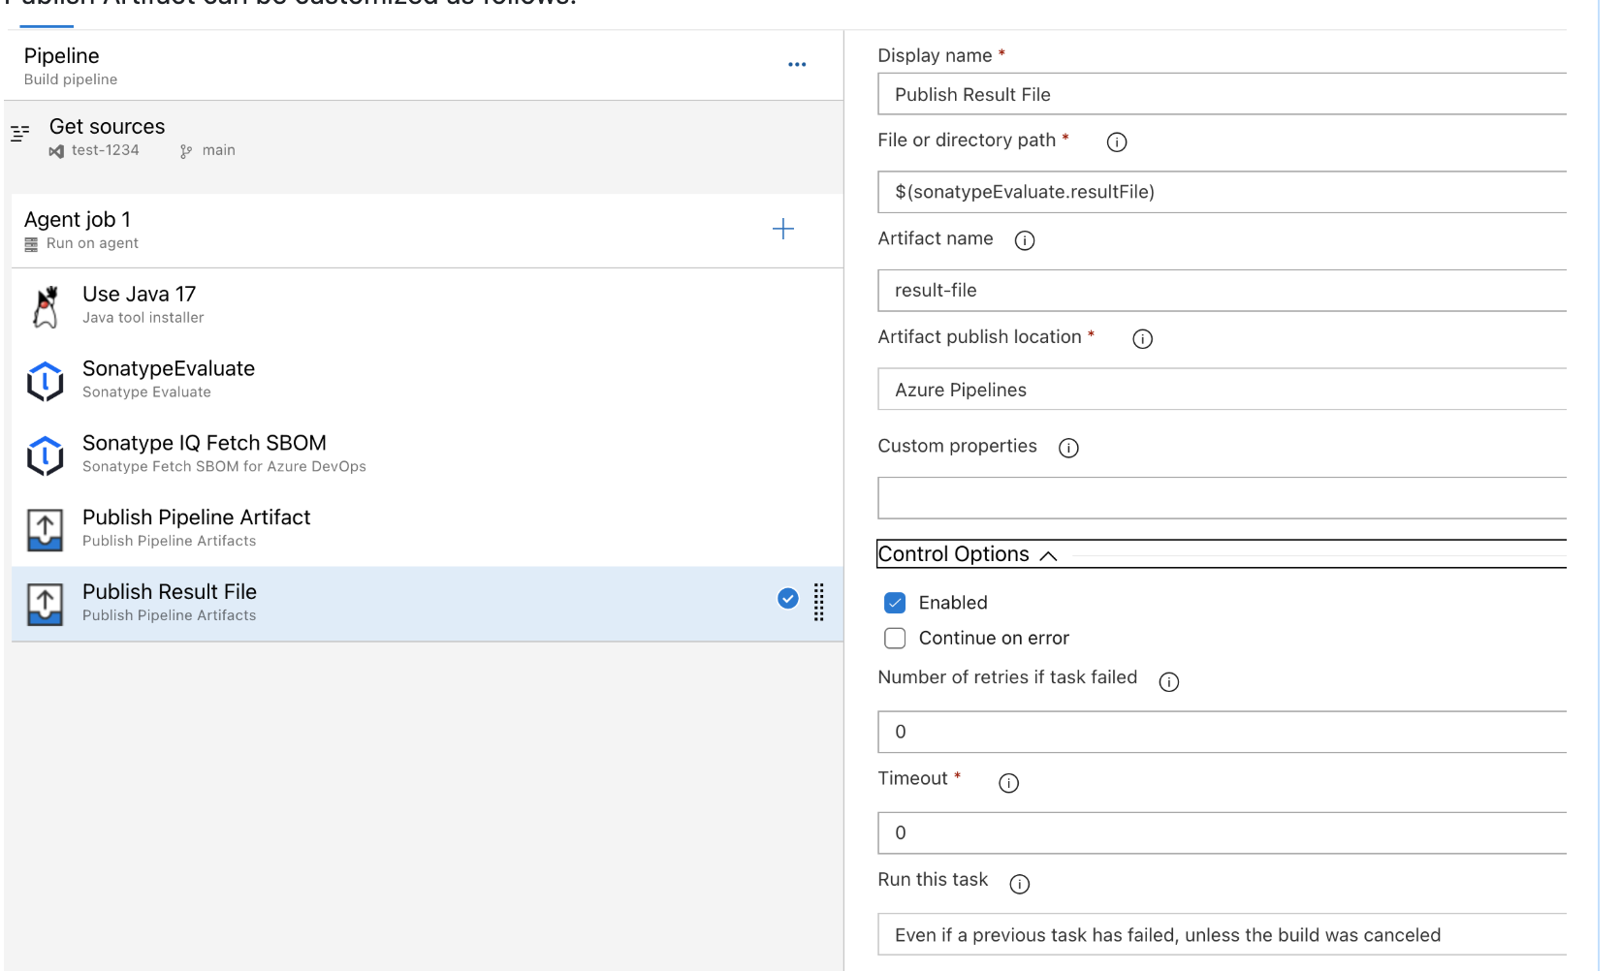Screen dimensions: 1621x971
Task: Click the Timeout input field
Action: pos(1222,832)
